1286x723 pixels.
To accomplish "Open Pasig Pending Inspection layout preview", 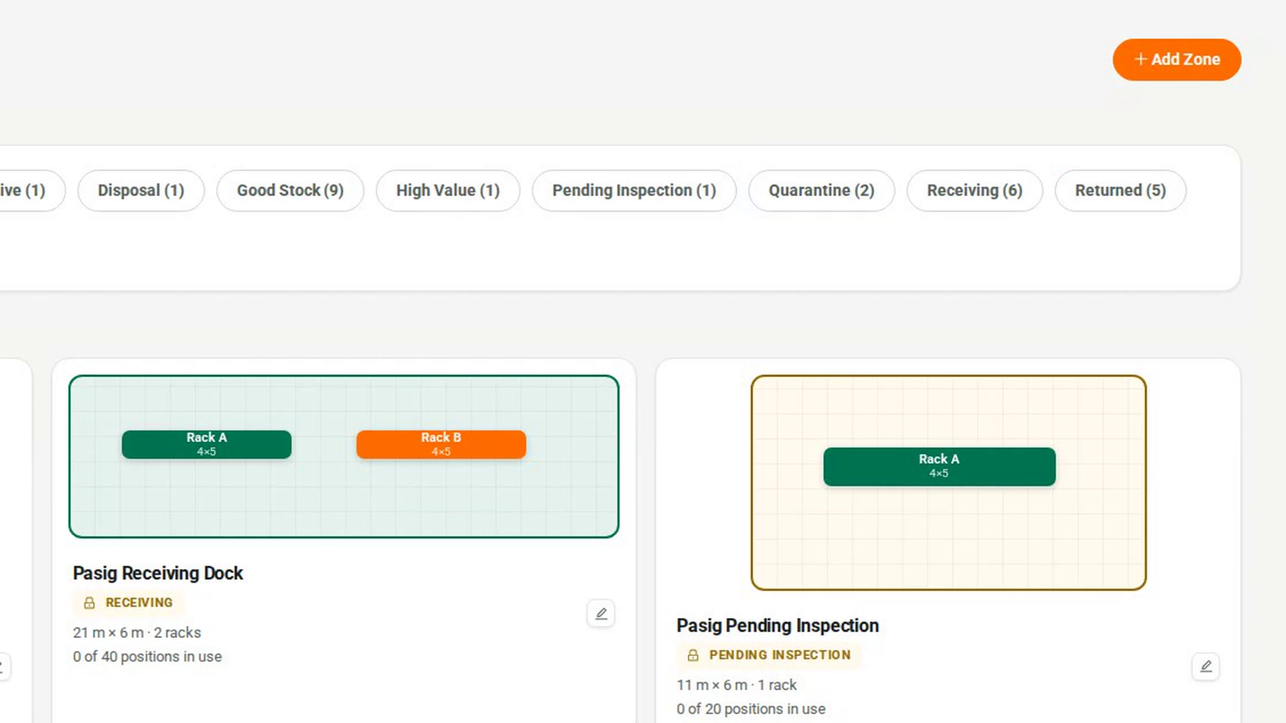I will [x=948, y=483].
